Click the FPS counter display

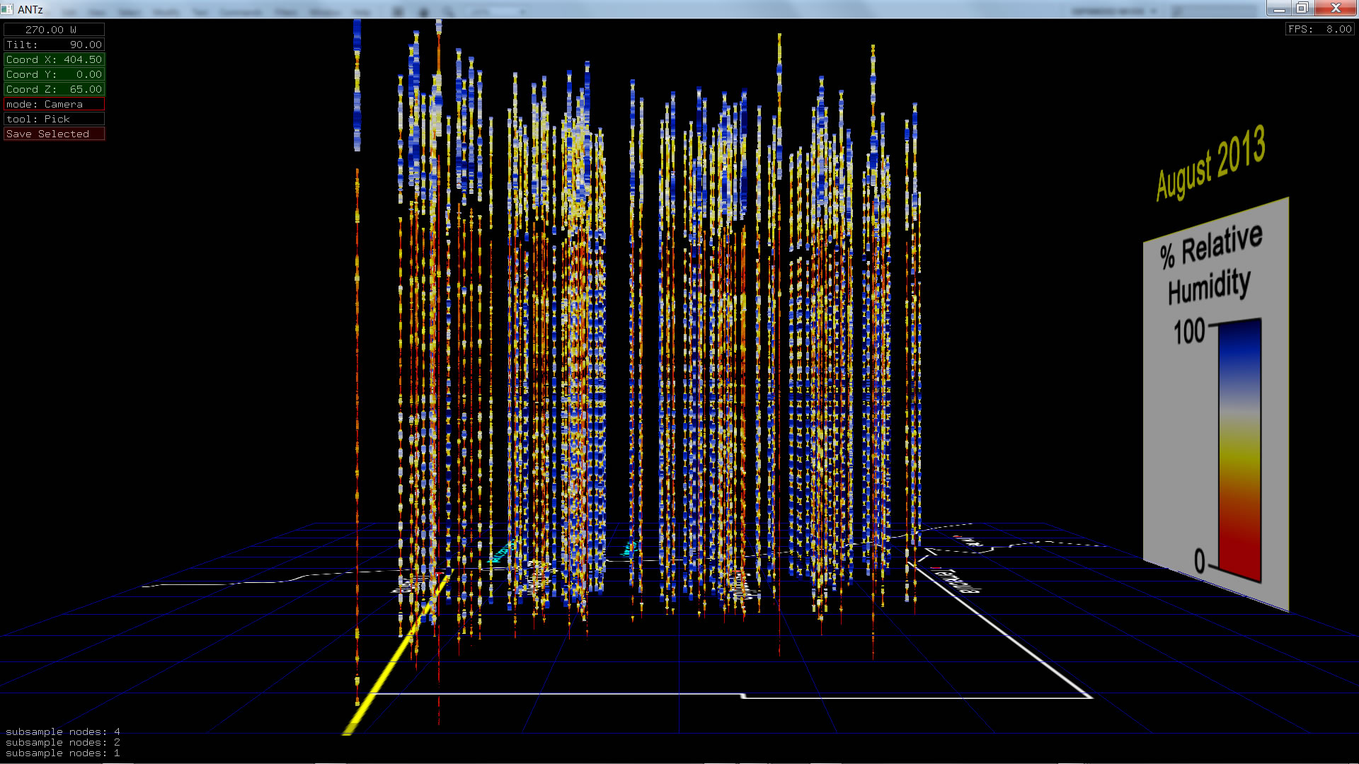point(1319,29)
